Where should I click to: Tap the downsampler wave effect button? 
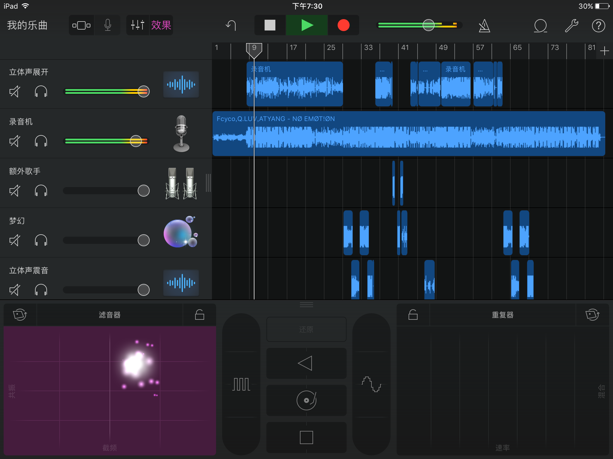[371, 384]
